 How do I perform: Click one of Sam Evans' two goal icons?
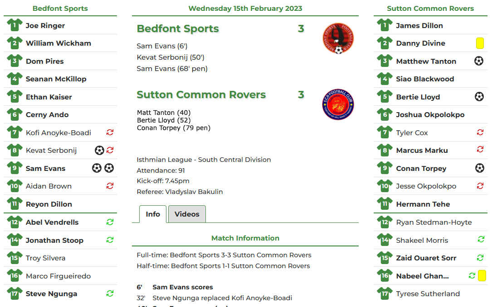click(97, 168)
